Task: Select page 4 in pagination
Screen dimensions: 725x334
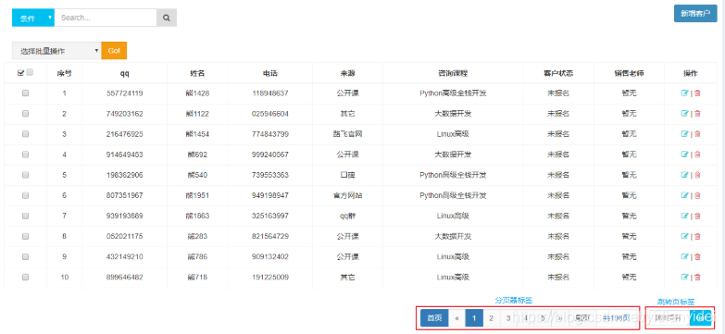Action: tap(526, 318)
